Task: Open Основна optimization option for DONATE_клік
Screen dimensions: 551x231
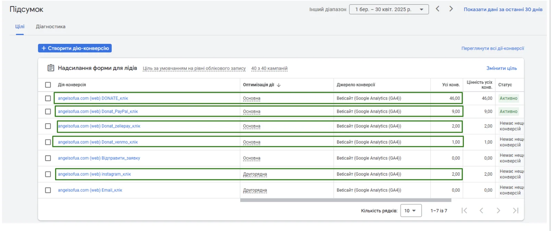Action: pos(252,98)
